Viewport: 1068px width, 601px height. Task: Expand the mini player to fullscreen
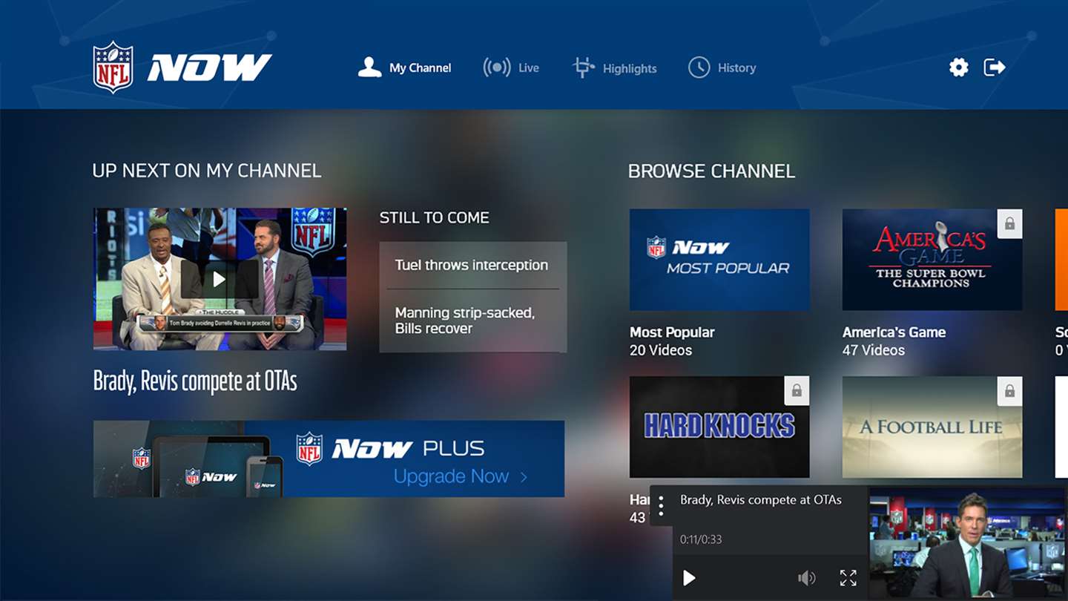[x=848, y=577]
